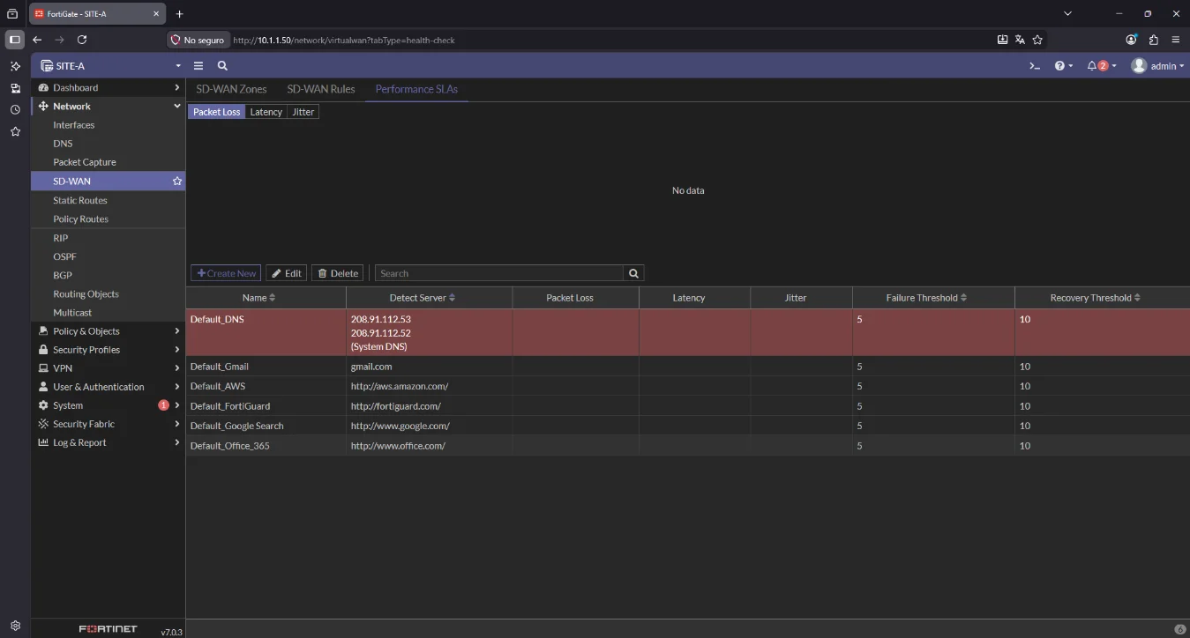The height and width of the screenshot is (638, 1190).
Task: Open the help question mark menu
Action: point(1064,66)
